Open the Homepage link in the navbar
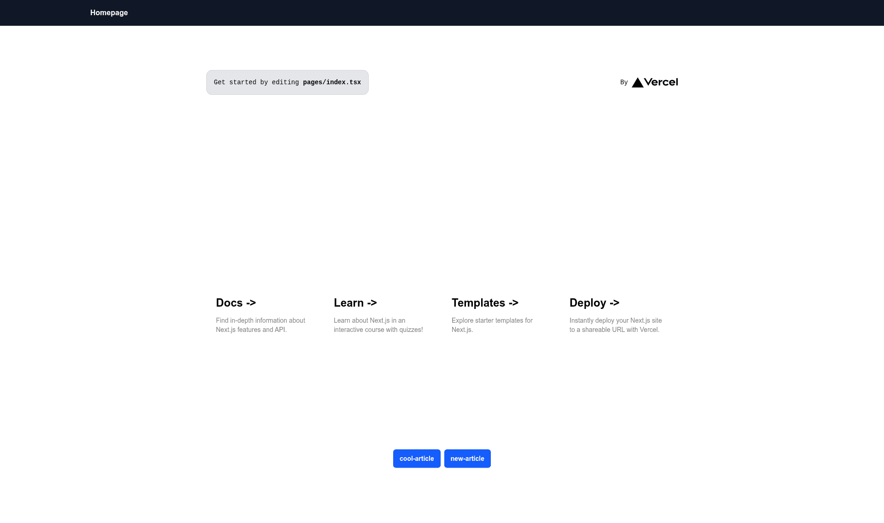This screenshot has height=523, width=884. coord(109,13)
